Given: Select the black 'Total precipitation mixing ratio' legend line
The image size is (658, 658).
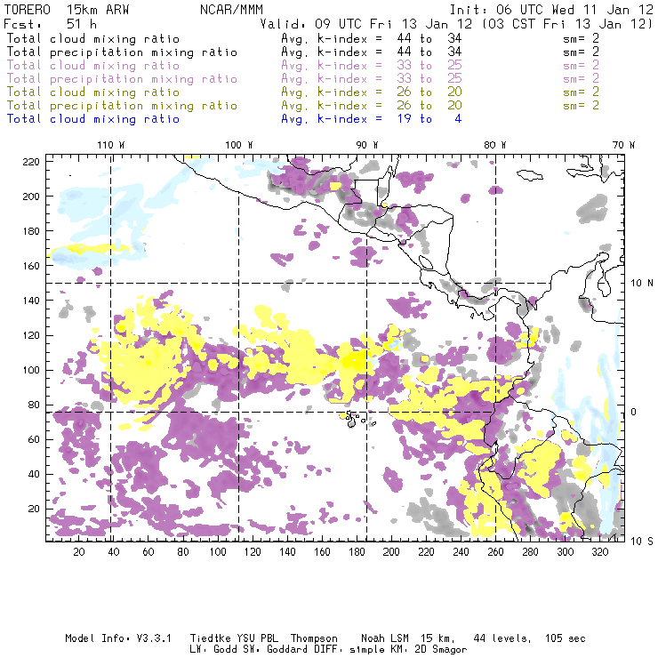Looking at the screenshot, I should 122,52.
